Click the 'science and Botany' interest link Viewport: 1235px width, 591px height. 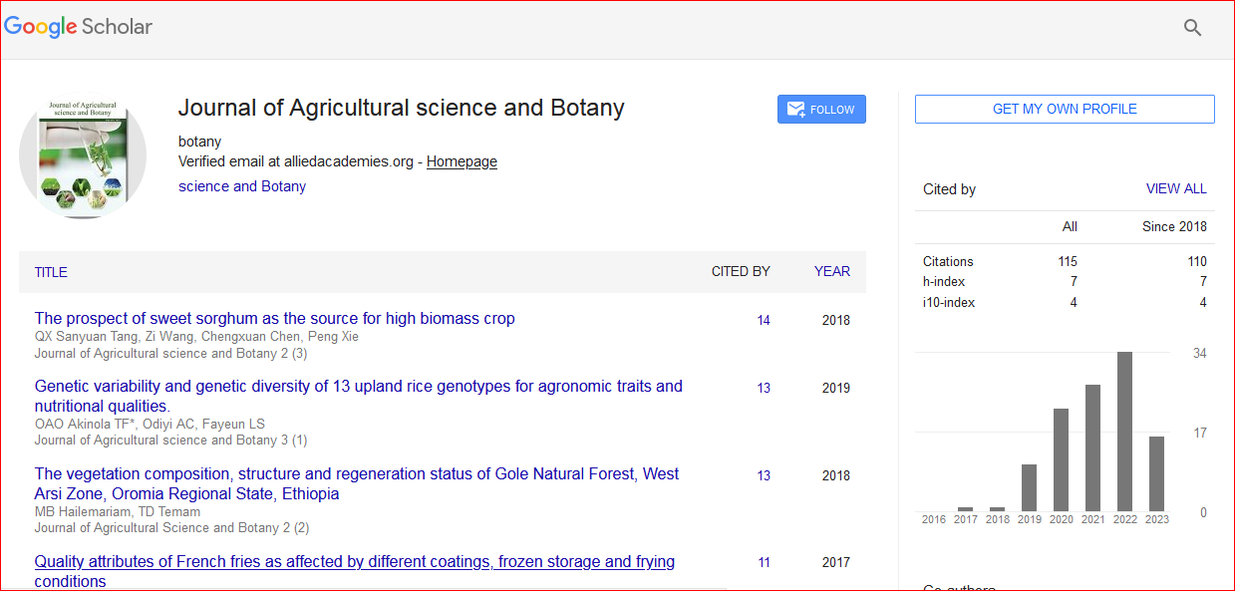point(242,186)
